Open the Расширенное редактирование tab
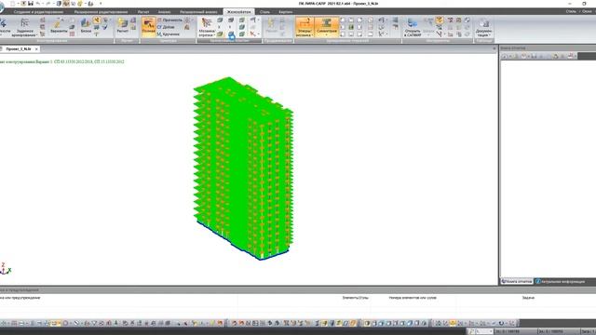Image resolution: width=596 pixels, height=335 pixels. coord(101,12)
